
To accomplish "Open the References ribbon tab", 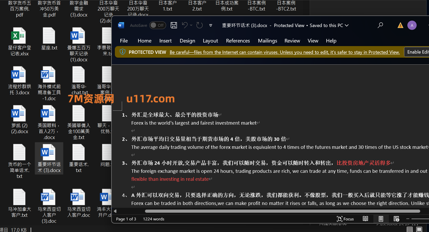I will point(238,41).
